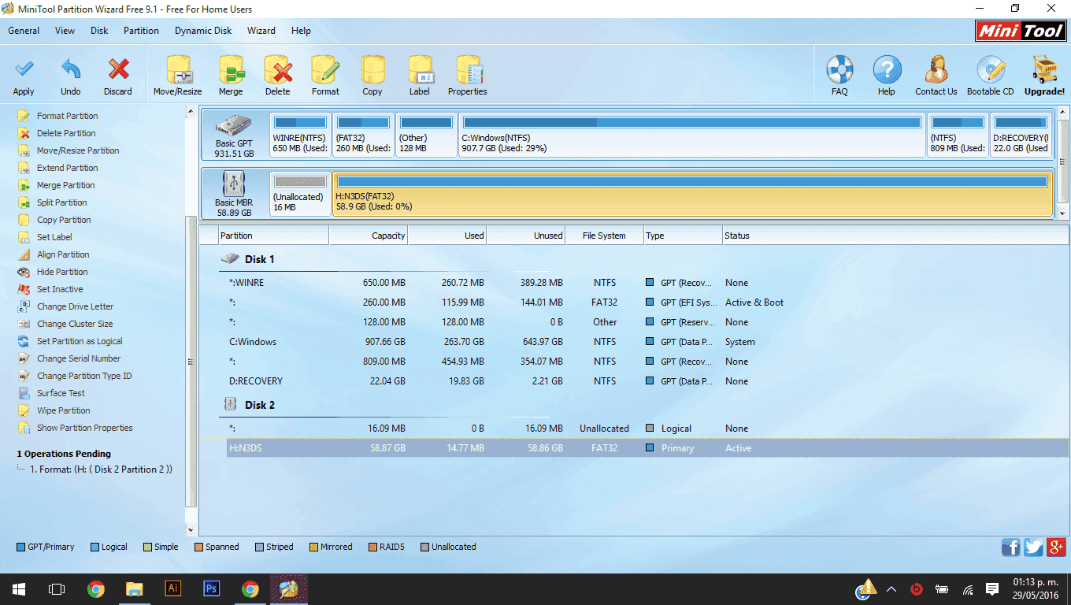This screenshot has width=1071, height=605.
Task: Select the Merge toolbar icon
Action: 231,76
